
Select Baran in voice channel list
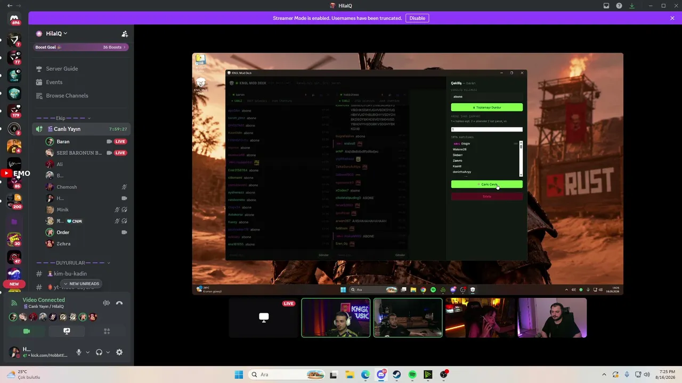click(86, 141)
